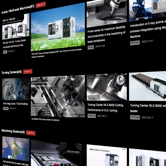Open INH 63 / INH 80 5-Axis Control title link
The width and height of the screenshot is (166, 166).
pos(14,44)
